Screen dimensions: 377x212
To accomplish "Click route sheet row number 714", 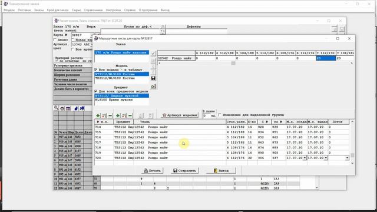I will click(104, 127).
